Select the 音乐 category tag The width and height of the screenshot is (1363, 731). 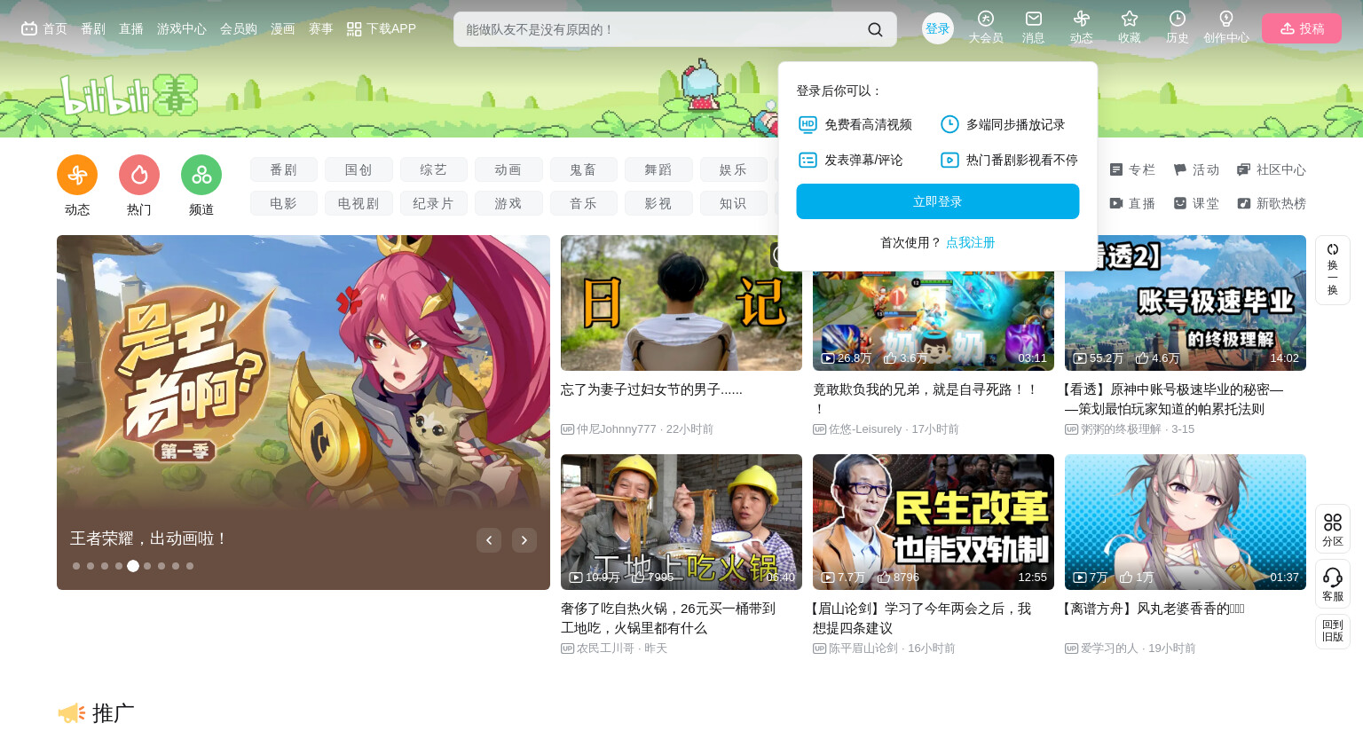584,203
